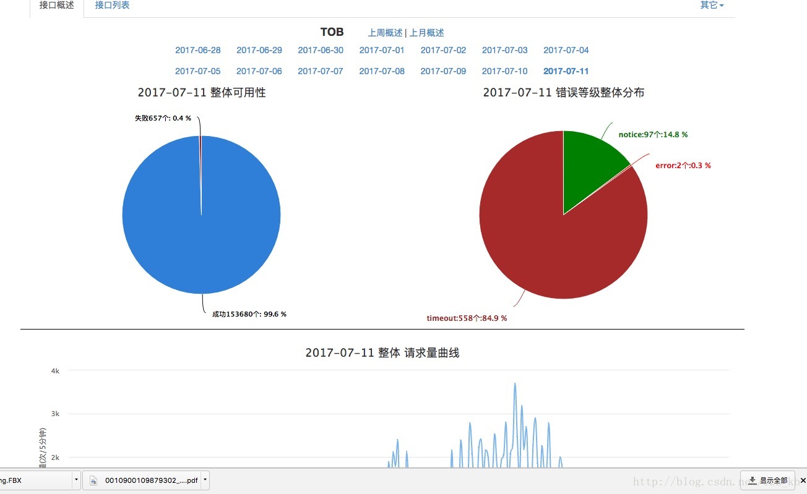Open the .FBX download item

[35, 480]
